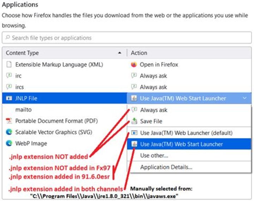254x201 pixels.
Task: Click the Firefox icon beside Open in Firefox
Action: tap(134, 65)
